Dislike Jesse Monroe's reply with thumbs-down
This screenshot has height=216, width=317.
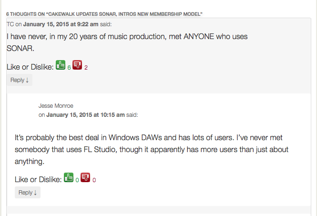85,177
